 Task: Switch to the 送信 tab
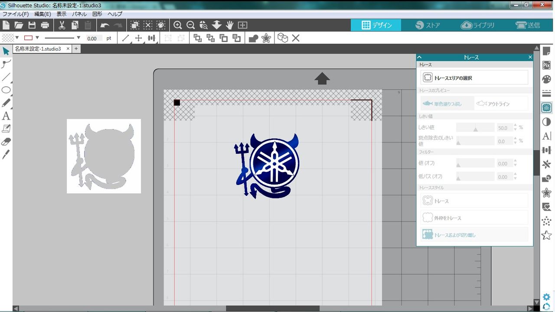(x=528, y=25)
